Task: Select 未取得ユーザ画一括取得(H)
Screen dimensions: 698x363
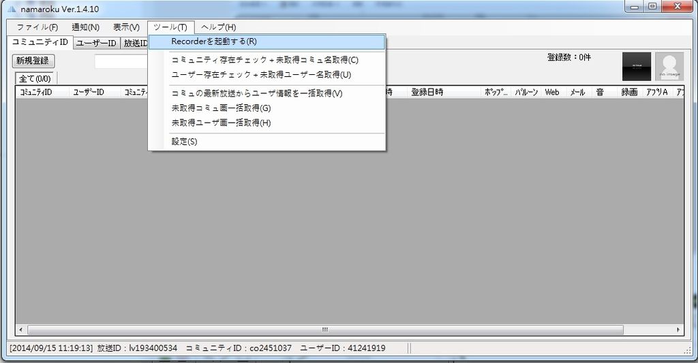Action: (267, 123)
